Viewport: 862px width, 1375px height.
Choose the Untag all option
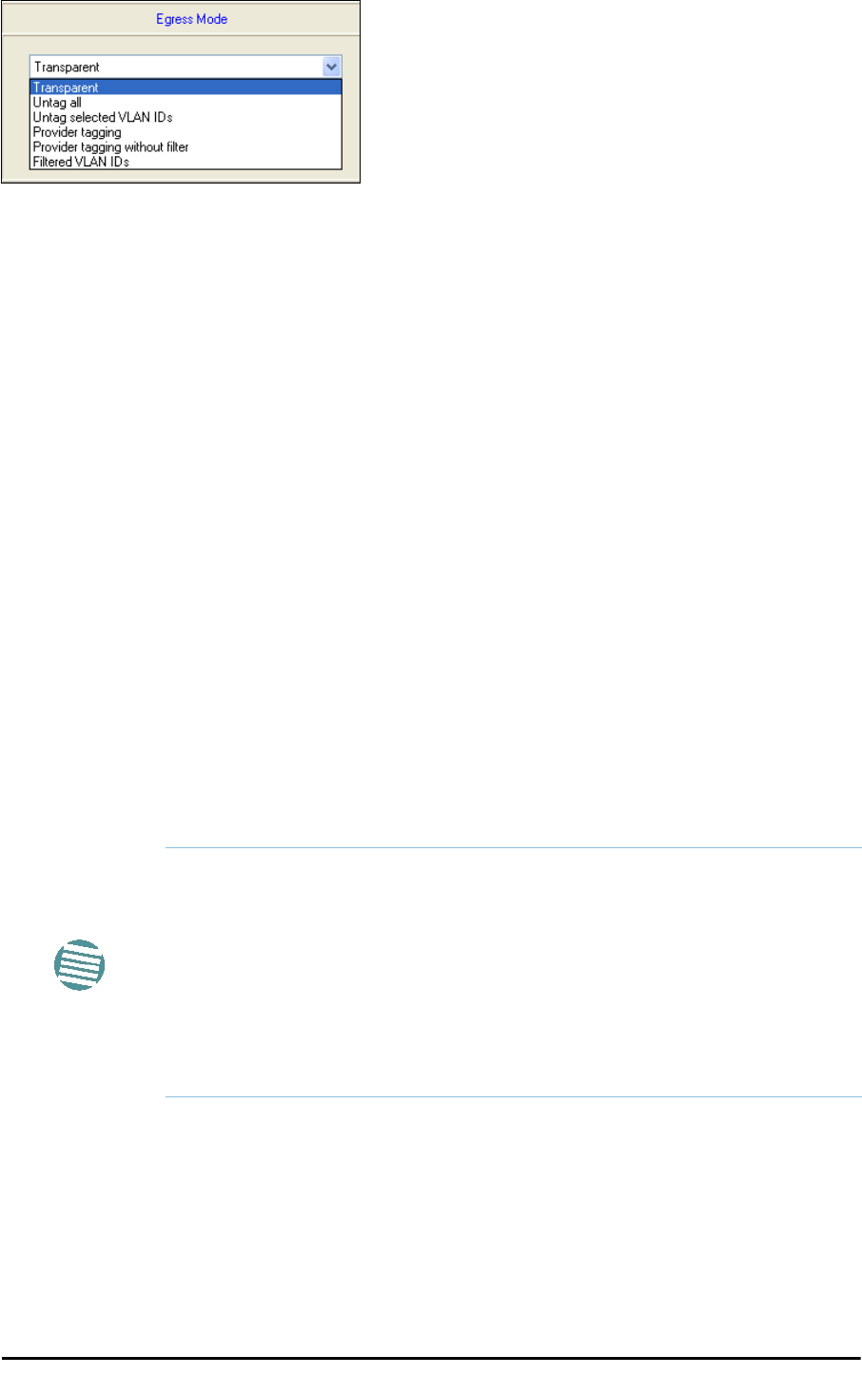click(186, 103)
